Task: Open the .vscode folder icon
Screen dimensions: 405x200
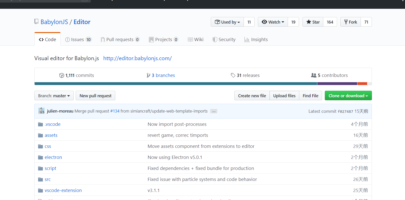Action: tap(40, 124)
